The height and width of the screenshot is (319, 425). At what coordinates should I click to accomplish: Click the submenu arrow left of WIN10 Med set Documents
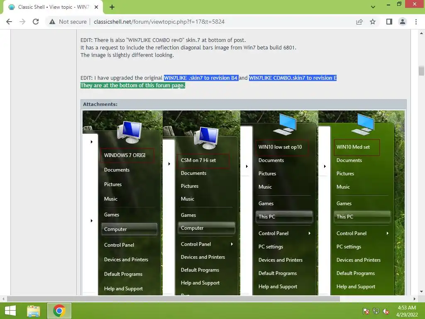click(325, 166)
